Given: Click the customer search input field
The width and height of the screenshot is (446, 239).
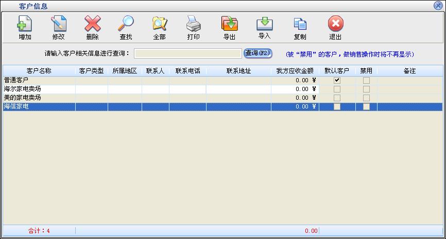Looking at the screenshot, I should pos(187,53).
